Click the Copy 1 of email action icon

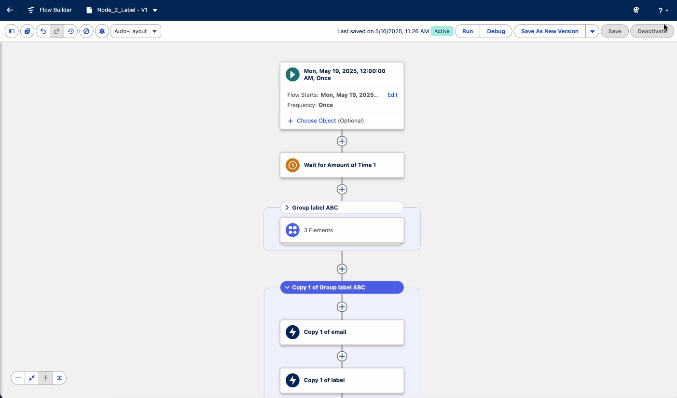tap(292, 332)
